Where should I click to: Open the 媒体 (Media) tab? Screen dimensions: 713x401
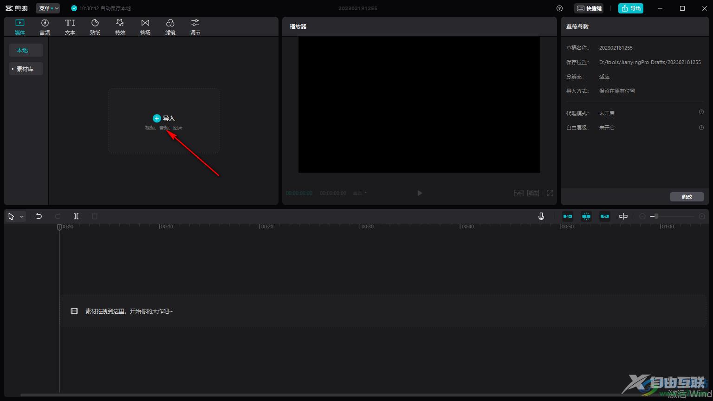tap(19, 27)
